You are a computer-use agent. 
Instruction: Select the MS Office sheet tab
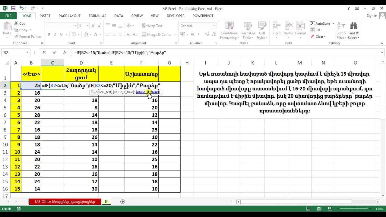[65, 202]
